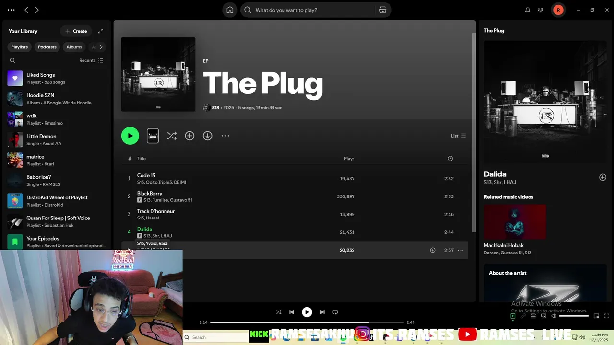
Task: Open the three-dot app menu top-left
Action: (11, 10)
